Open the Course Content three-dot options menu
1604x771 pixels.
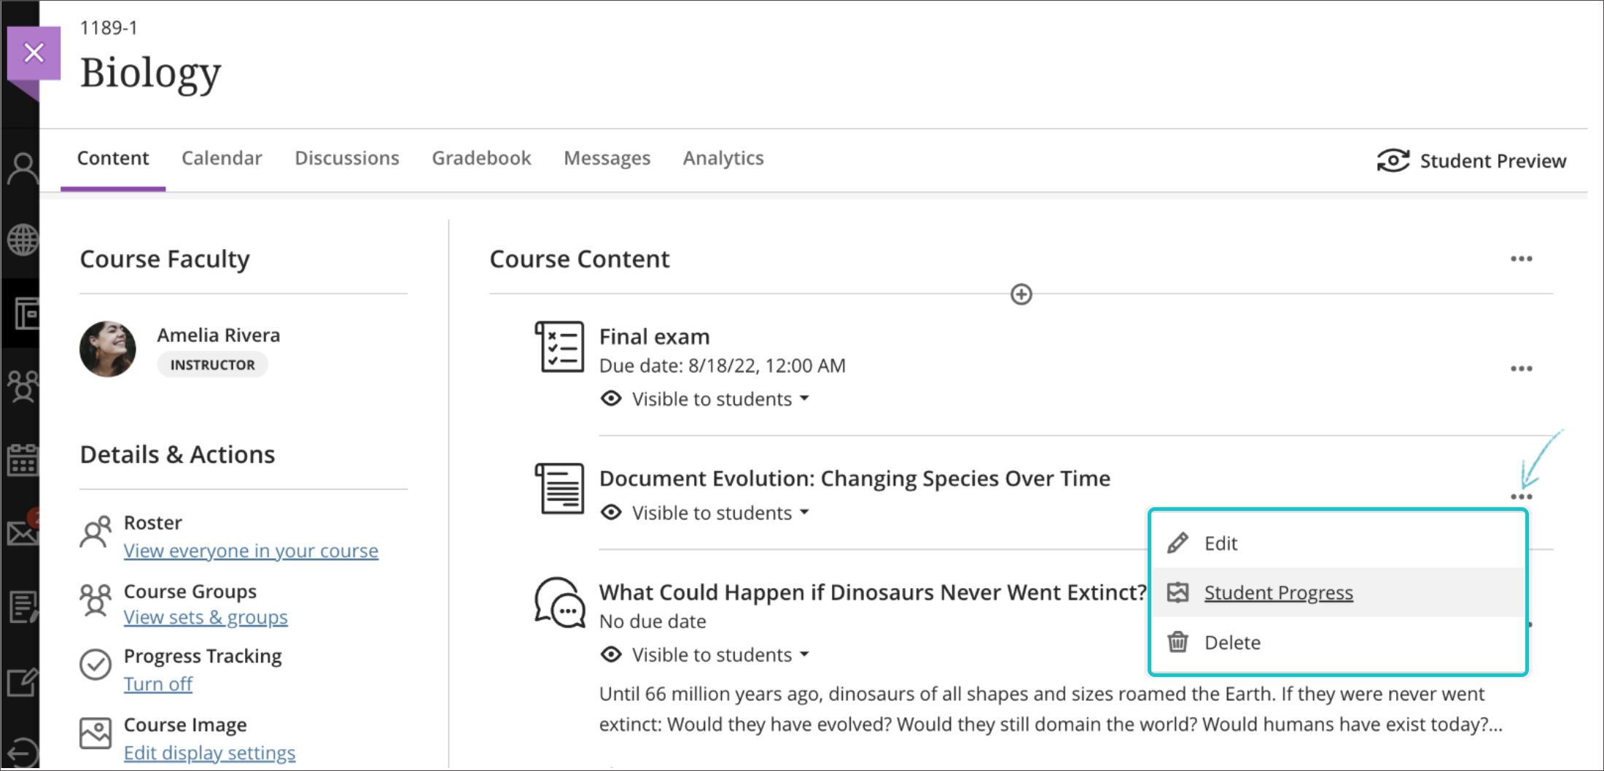pyautogui.click(x=1521, y=259)
